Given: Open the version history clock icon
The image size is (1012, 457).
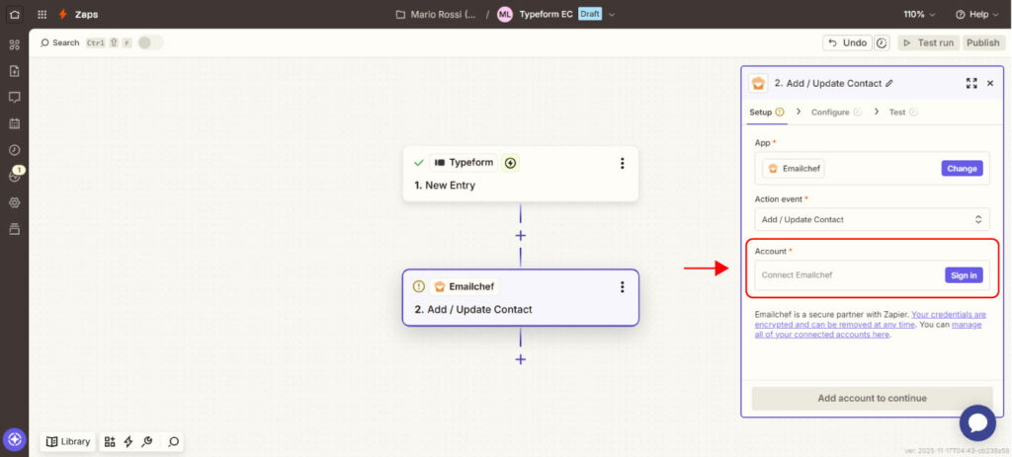Looking at the screenshot, I should [x=883, y=42].
